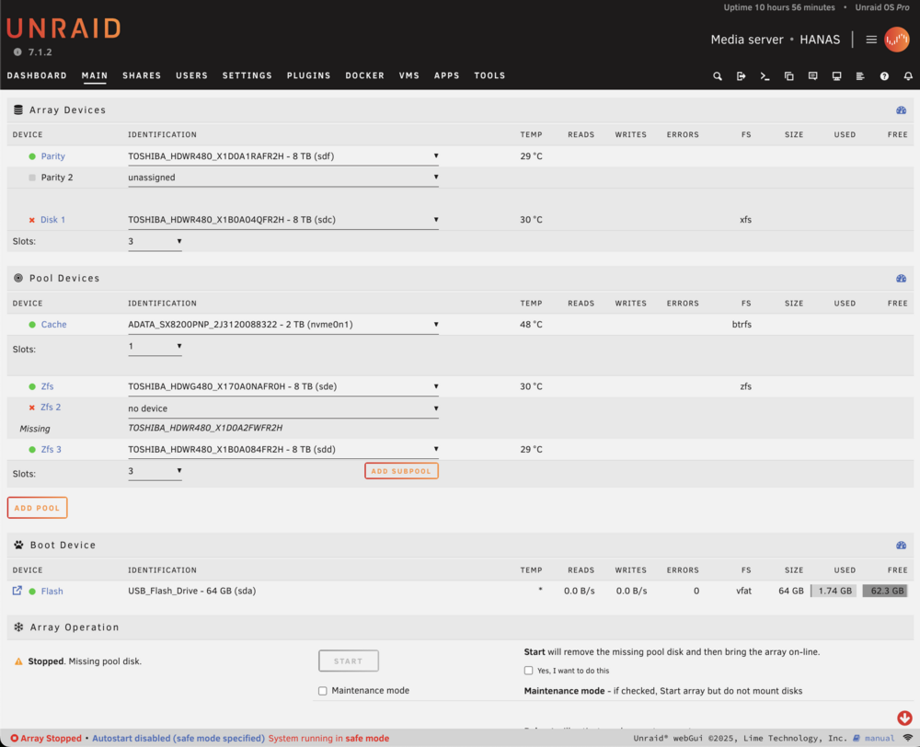Image resolution: width=920 pixels, height=747 pixels.
Task: Click the Add Subpool button
Action: coord(401,471)
